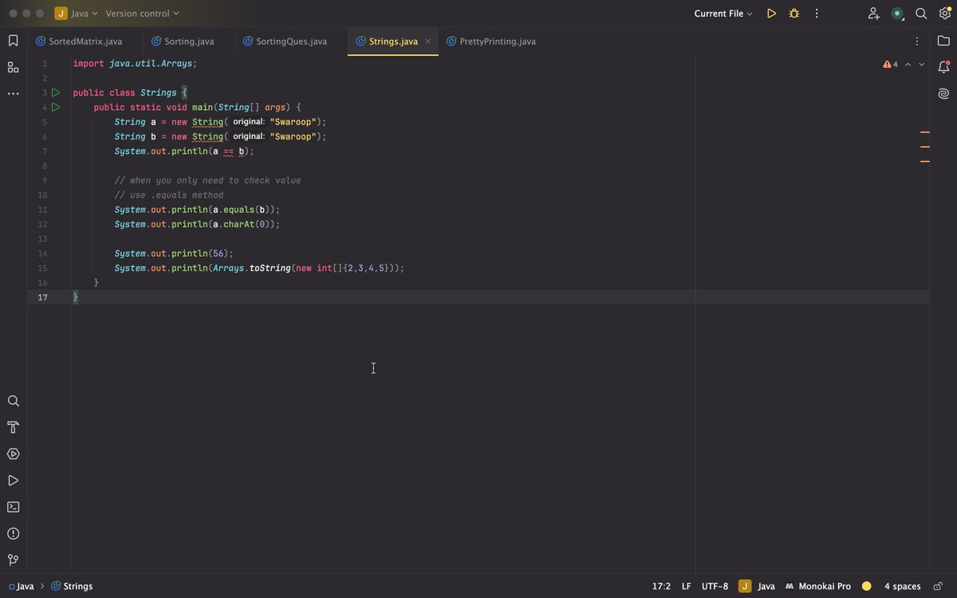Open the Project folder tool window
This screenshot has height=598, width=957.
943,41
